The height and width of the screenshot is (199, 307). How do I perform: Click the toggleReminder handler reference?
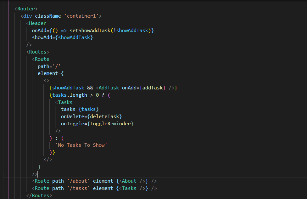click(110, 124)
